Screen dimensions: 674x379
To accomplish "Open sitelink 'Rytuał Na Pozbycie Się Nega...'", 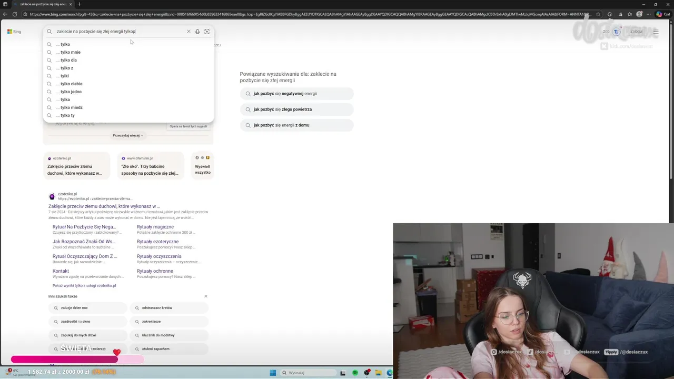I will pyautogui.click(x=84, y=227).
